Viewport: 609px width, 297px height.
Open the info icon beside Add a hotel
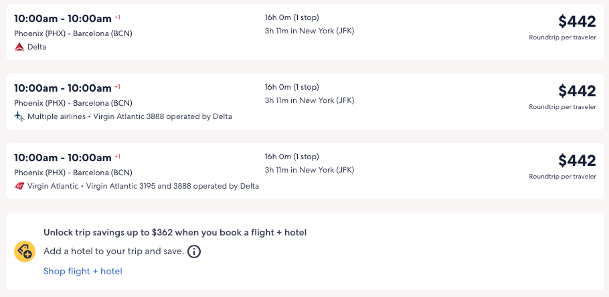194,252
